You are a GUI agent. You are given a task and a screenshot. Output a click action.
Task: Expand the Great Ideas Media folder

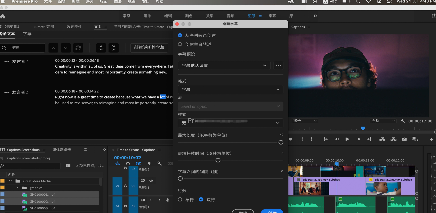coord(10,181)
